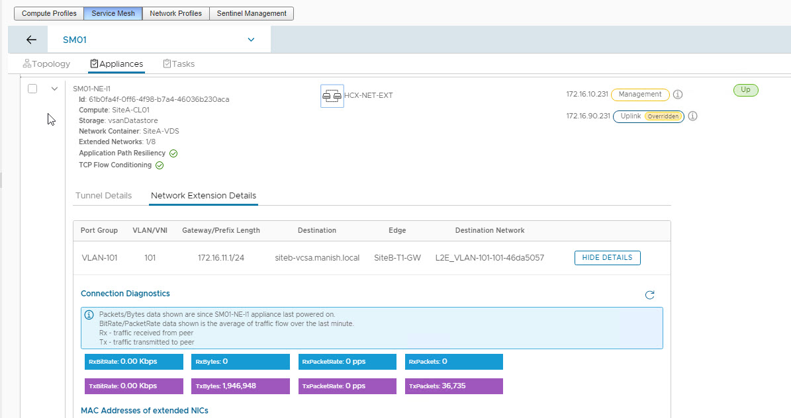
Task: Click the HCX-NET-EXT appliance icon
Action: 332,96
